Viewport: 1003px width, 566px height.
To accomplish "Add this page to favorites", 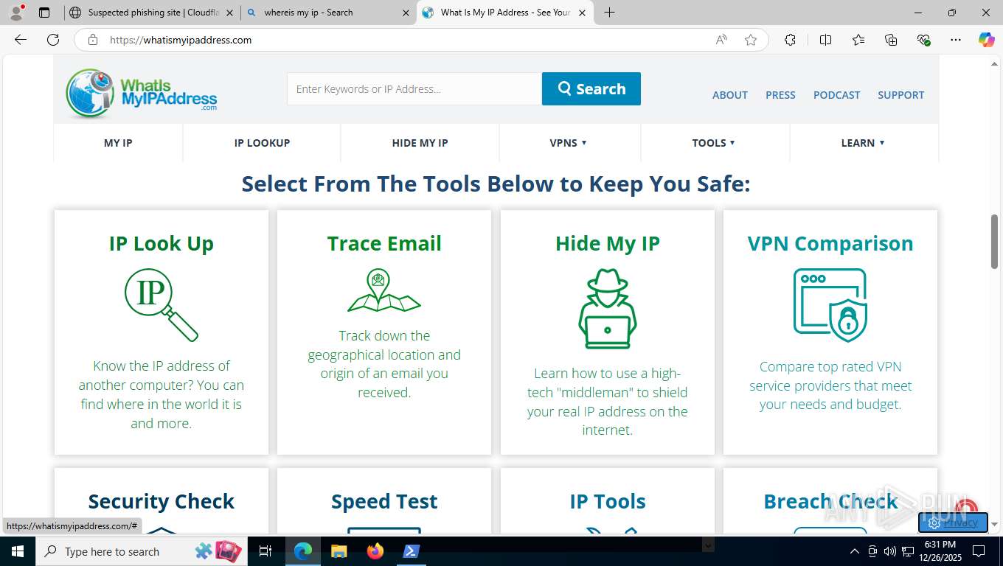I will [751, 40].
